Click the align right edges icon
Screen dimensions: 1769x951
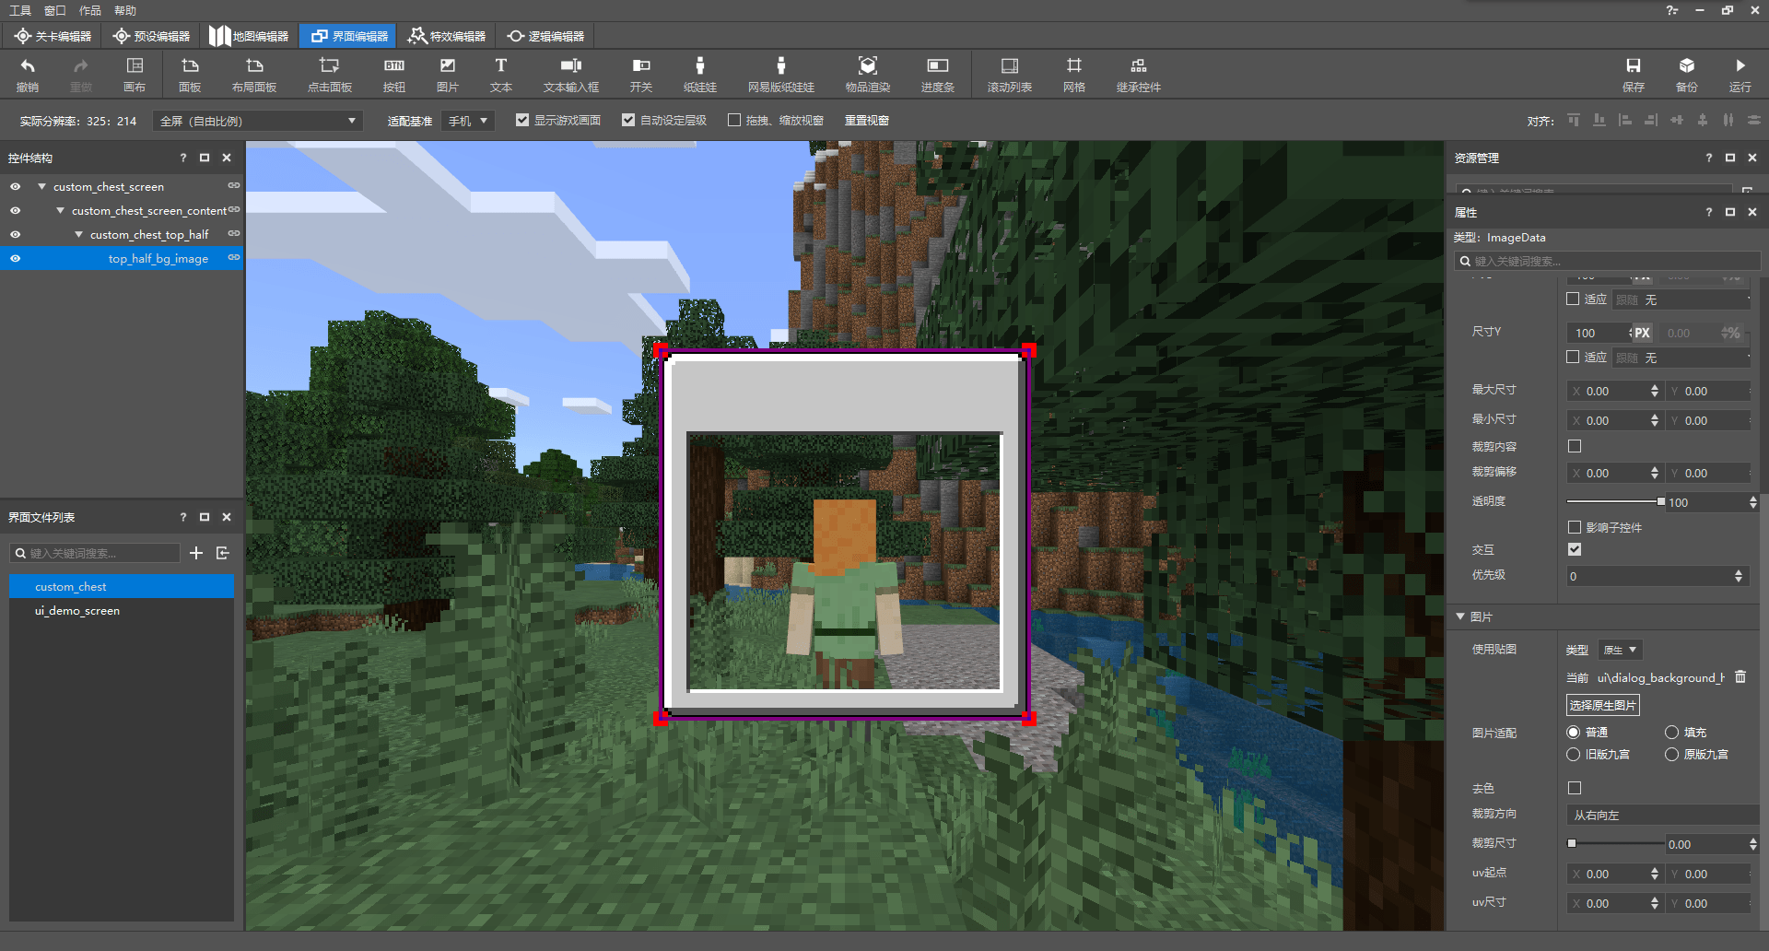1651,121
